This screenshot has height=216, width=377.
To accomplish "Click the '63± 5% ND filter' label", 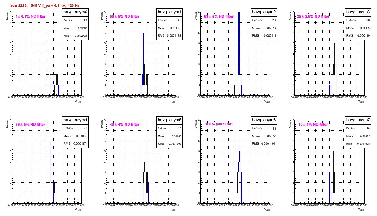I will [x=219, y=17].
